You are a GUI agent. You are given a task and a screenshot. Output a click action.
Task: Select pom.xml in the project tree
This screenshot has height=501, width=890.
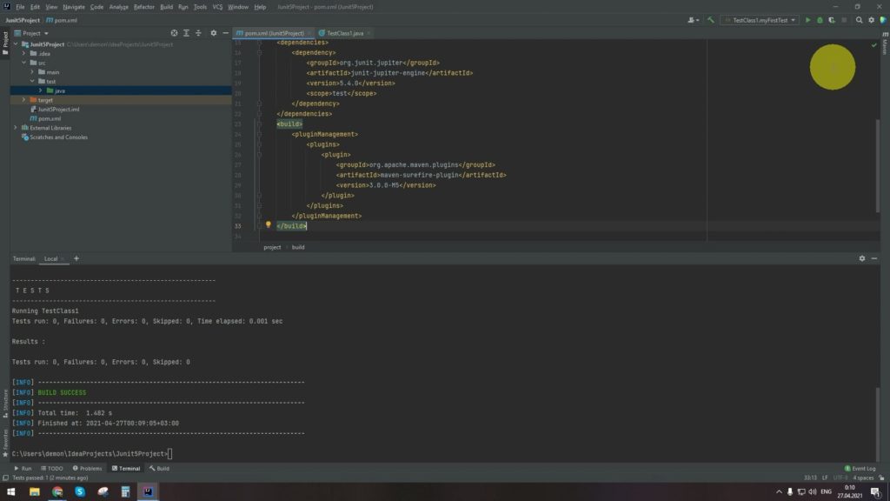coord(45,118)
